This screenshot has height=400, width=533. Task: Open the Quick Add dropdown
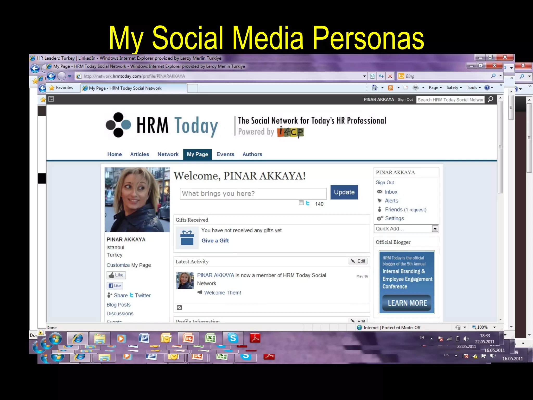[435, 229]
